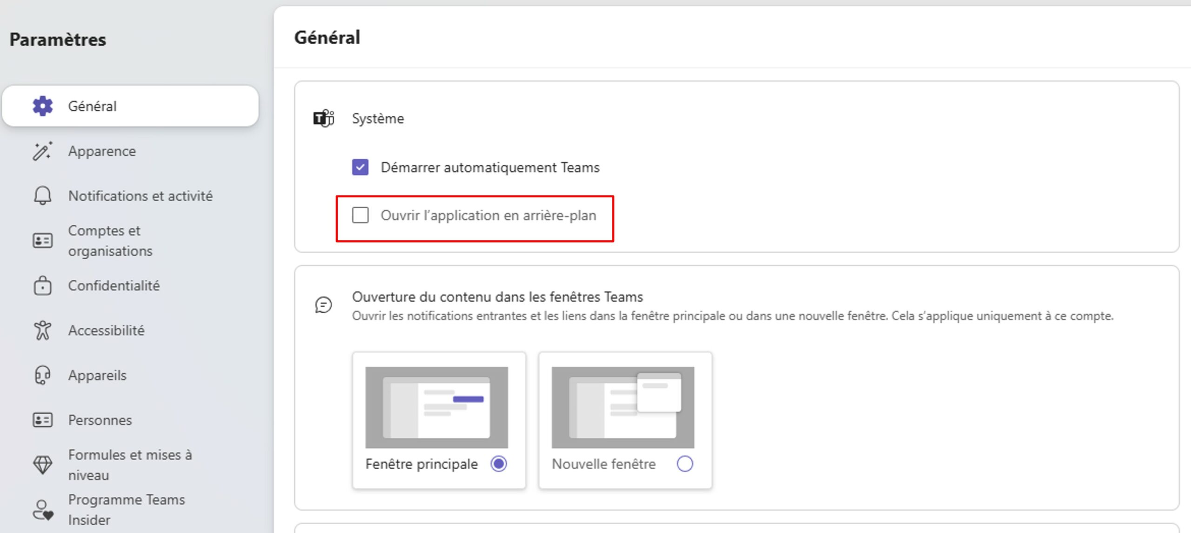Click the Nouvelle fenêtre preview thumbnail
This screenshot has width=1191, height=533.
point(623,407)
